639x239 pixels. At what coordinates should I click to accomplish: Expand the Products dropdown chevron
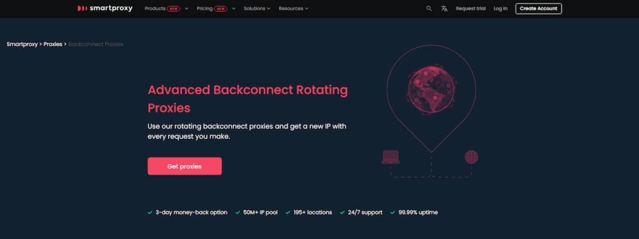pyautogui.click(x=187, y=9)
